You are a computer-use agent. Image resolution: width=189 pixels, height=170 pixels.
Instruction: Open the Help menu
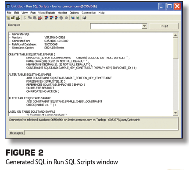pos(101,13)
